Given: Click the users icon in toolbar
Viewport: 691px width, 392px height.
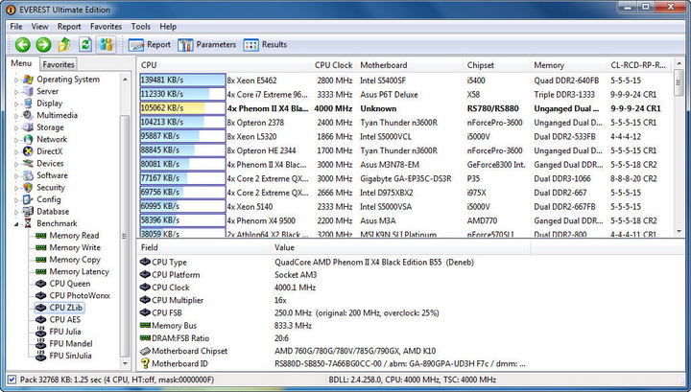Looking at the screenshot, I should tap(106, 44).
